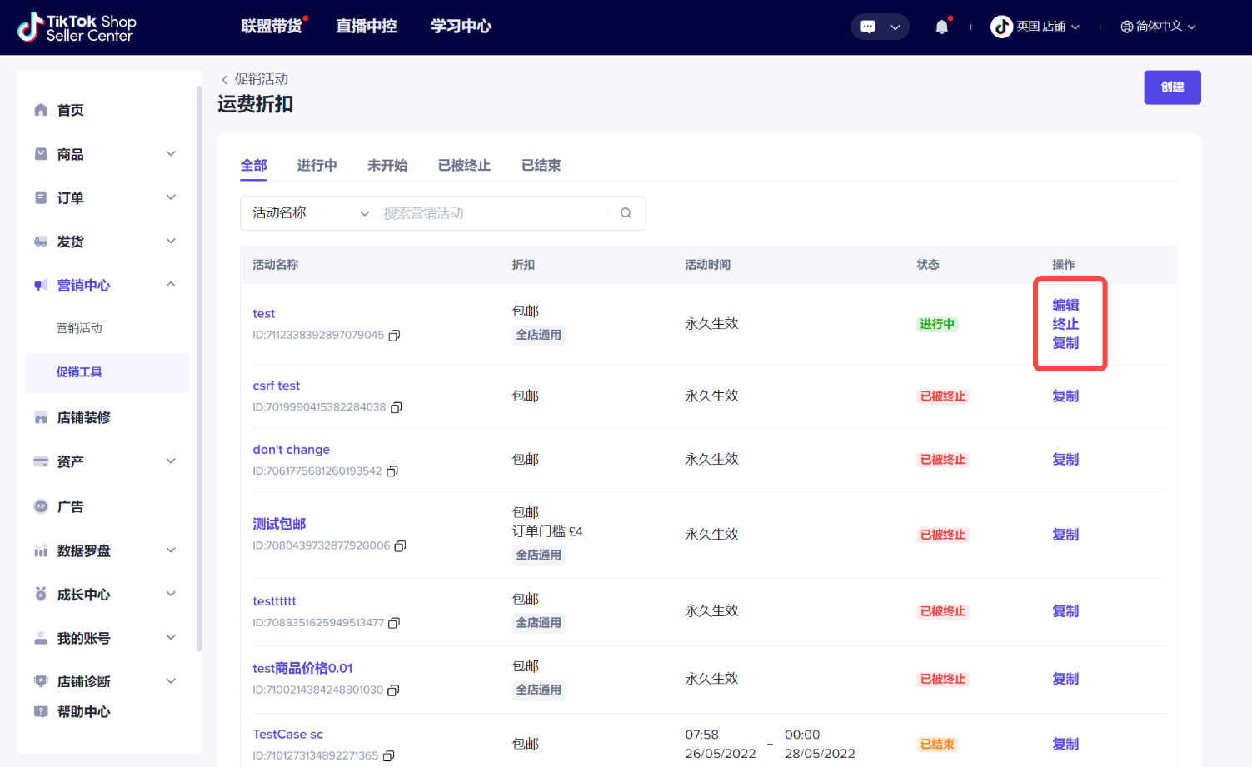Screen dimensions: 1252x767
Task: Expand the 数据罗盘 sidebar menu chevron
Action: click(171, 550)
